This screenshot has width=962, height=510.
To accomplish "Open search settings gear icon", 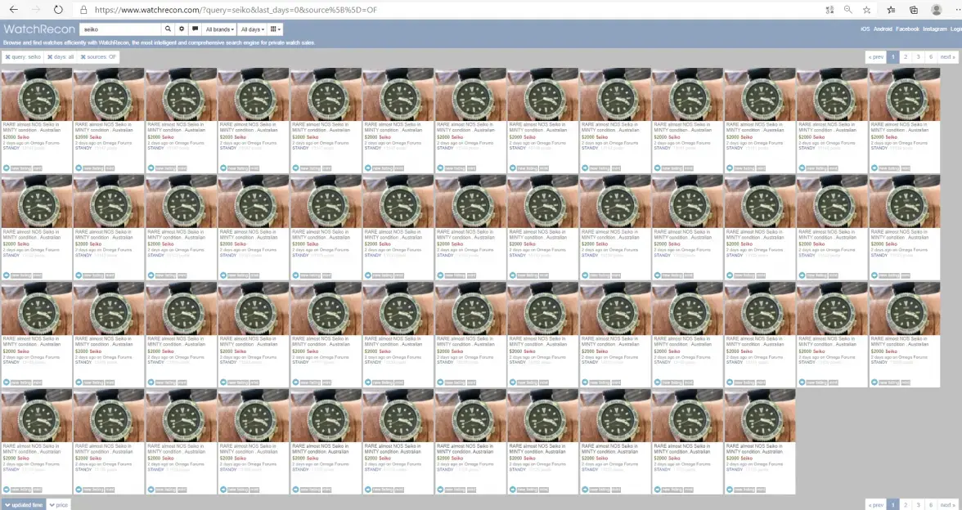I will 182,29.
